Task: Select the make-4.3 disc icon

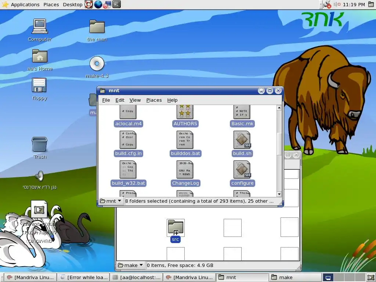Action: pos(97,64)
